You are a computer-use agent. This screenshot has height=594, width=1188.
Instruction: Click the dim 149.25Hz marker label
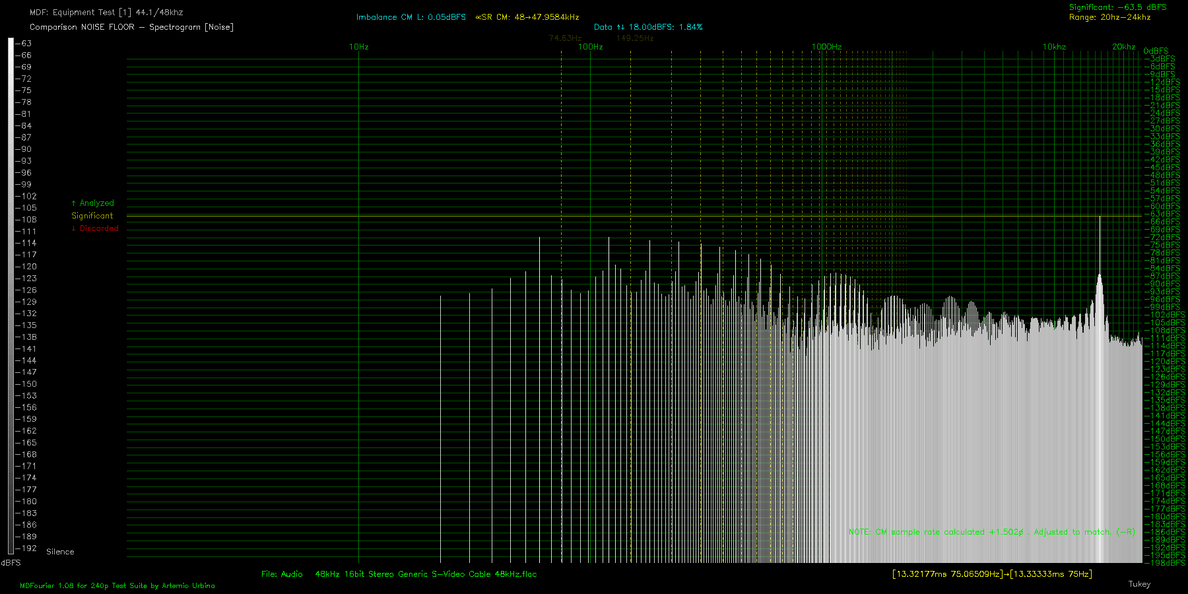635,38
